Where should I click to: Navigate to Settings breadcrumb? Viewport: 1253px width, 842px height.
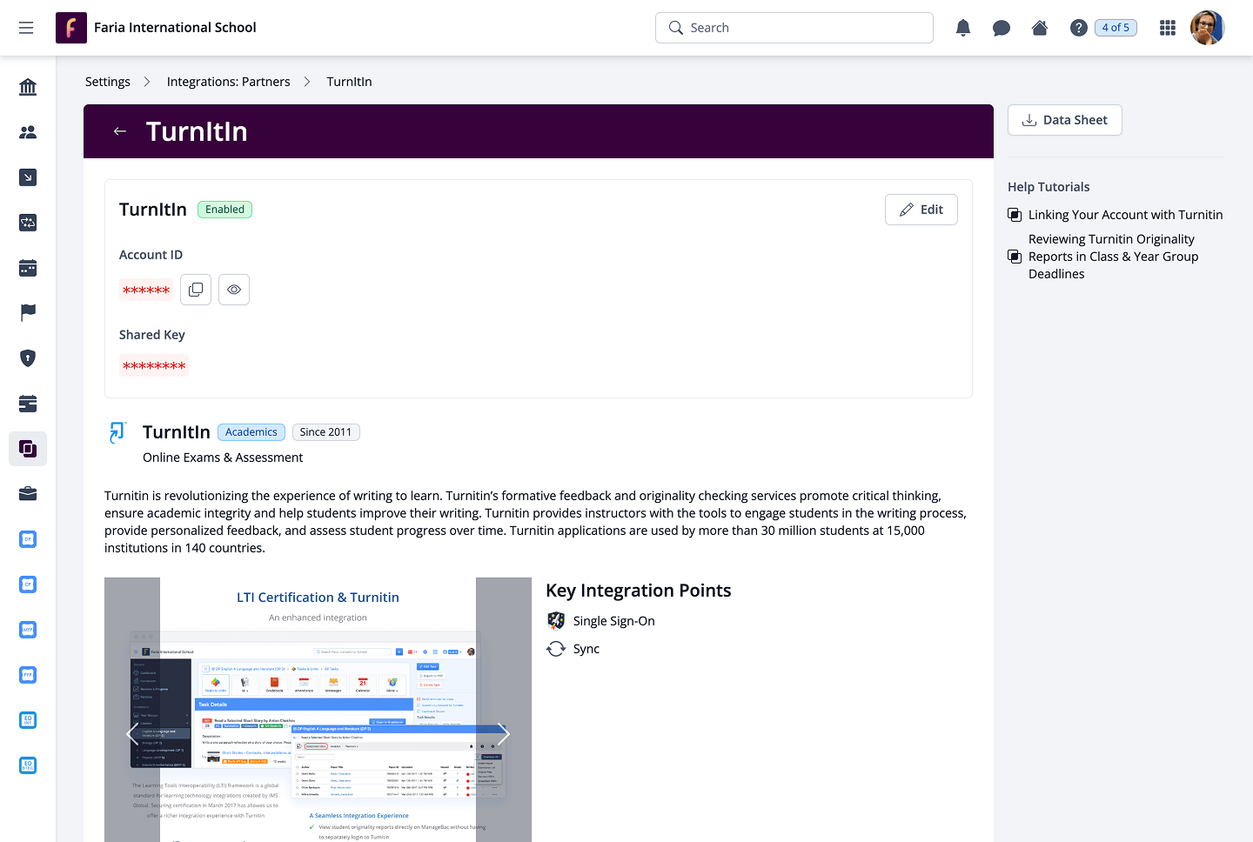(108, 82)
